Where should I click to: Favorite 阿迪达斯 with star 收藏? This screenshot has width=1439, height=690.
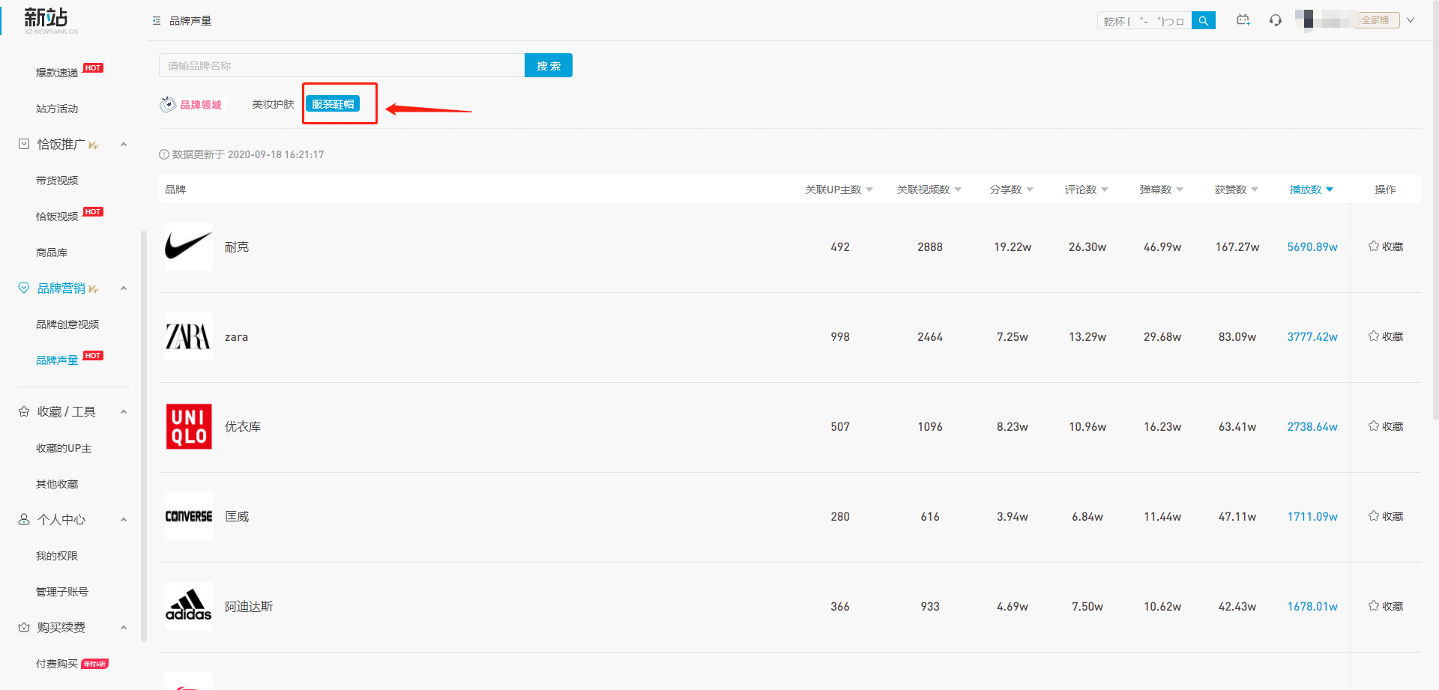tap(1385, 606)
